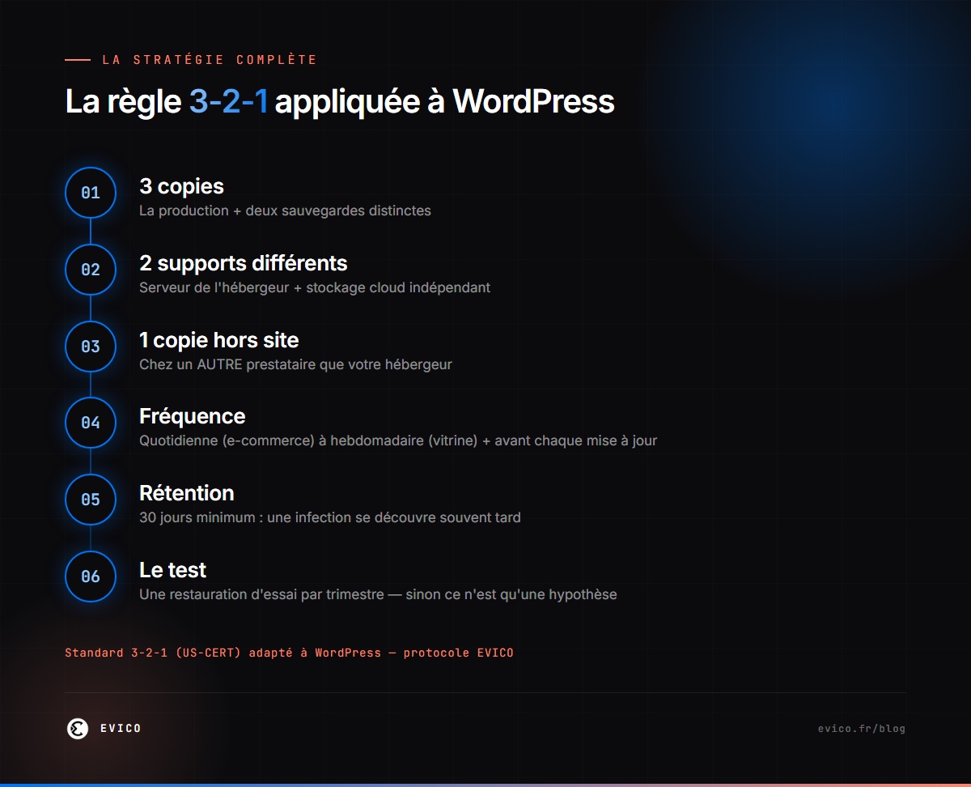This screenshot has height=787, width=971.
Task: Click the step 01 circle badge
Action: 91,193
